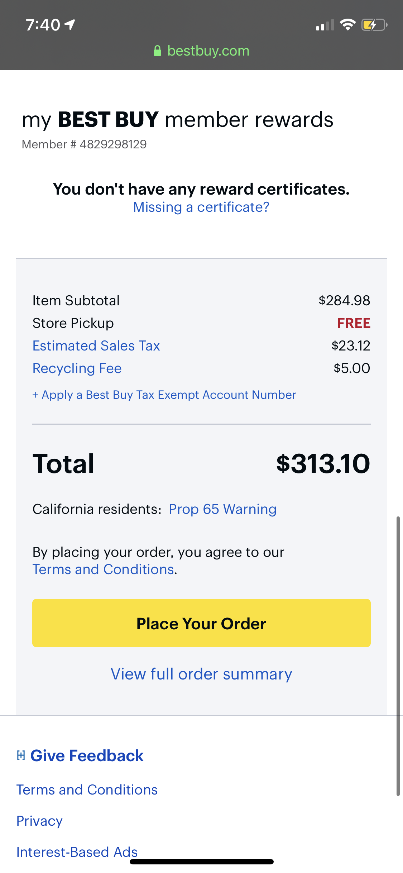403x873 pixels.
Task: View full order summary
Action: click(x=201, y=674)
